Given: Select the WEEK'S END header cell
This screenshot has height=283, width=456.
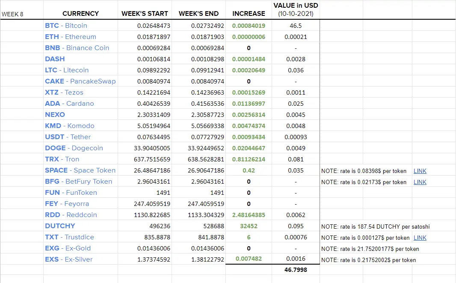Looking at the screenshot, I should point(198,10).
